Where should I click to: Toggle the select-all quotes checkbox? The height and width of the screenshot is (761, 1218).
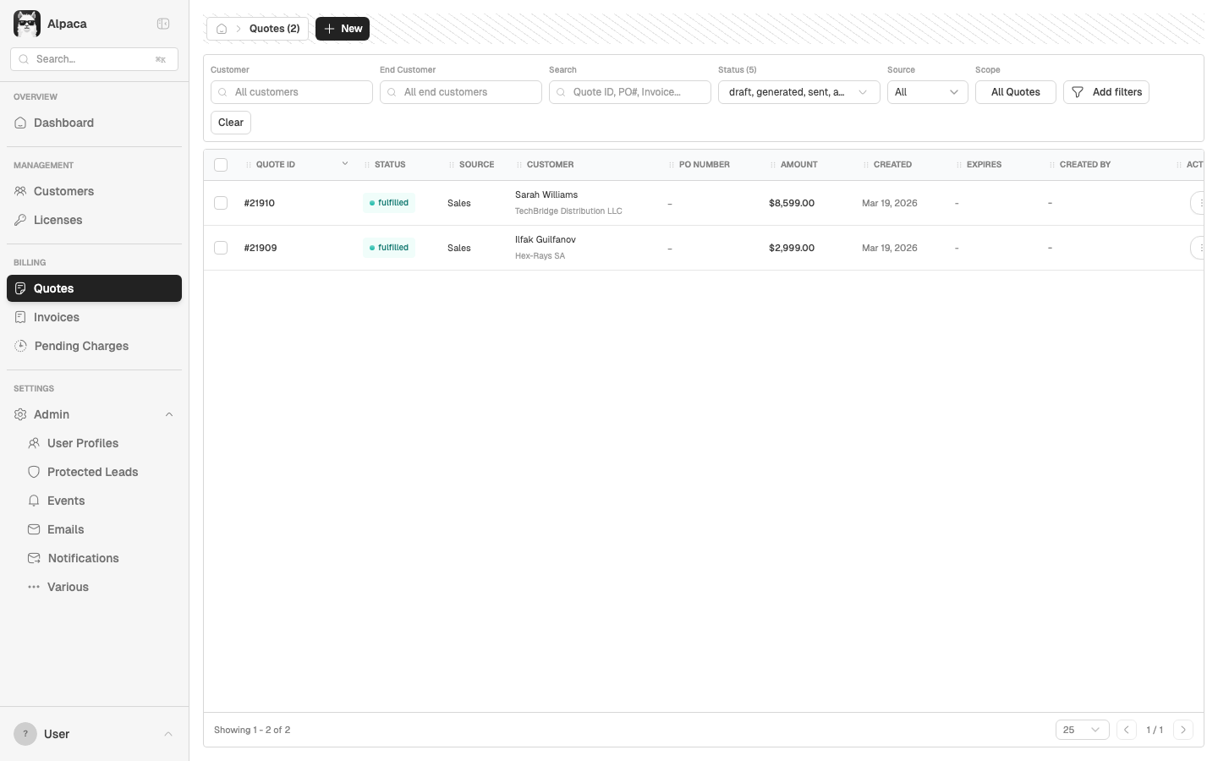coord(221,165)
